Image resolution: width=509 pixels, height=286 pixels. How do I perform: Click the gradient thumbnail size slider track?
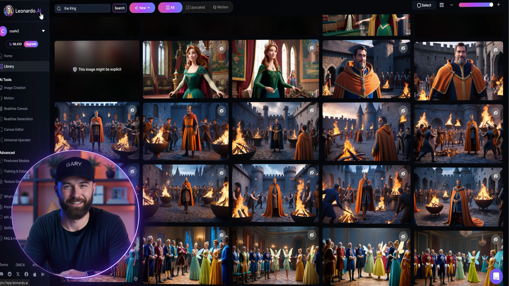(476, 5)
